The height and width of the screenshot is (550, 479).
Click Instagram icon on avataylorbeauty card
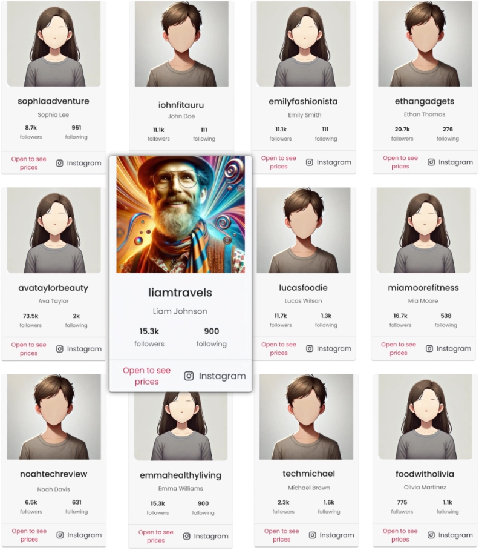point(60,349)
